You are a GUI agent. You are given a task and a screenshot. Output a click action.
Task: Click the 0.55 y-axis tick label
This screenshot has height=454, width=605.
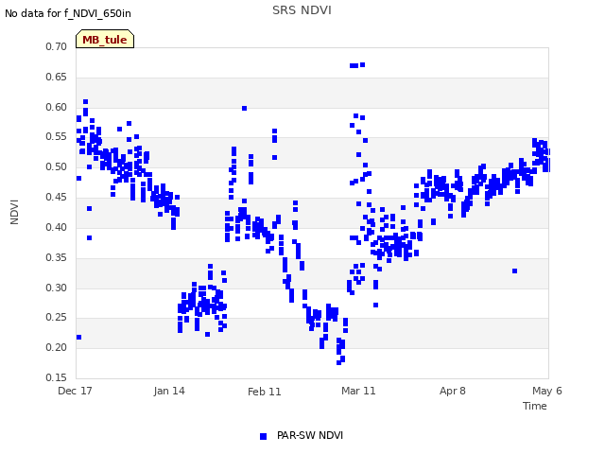click(x=57, y=136)
